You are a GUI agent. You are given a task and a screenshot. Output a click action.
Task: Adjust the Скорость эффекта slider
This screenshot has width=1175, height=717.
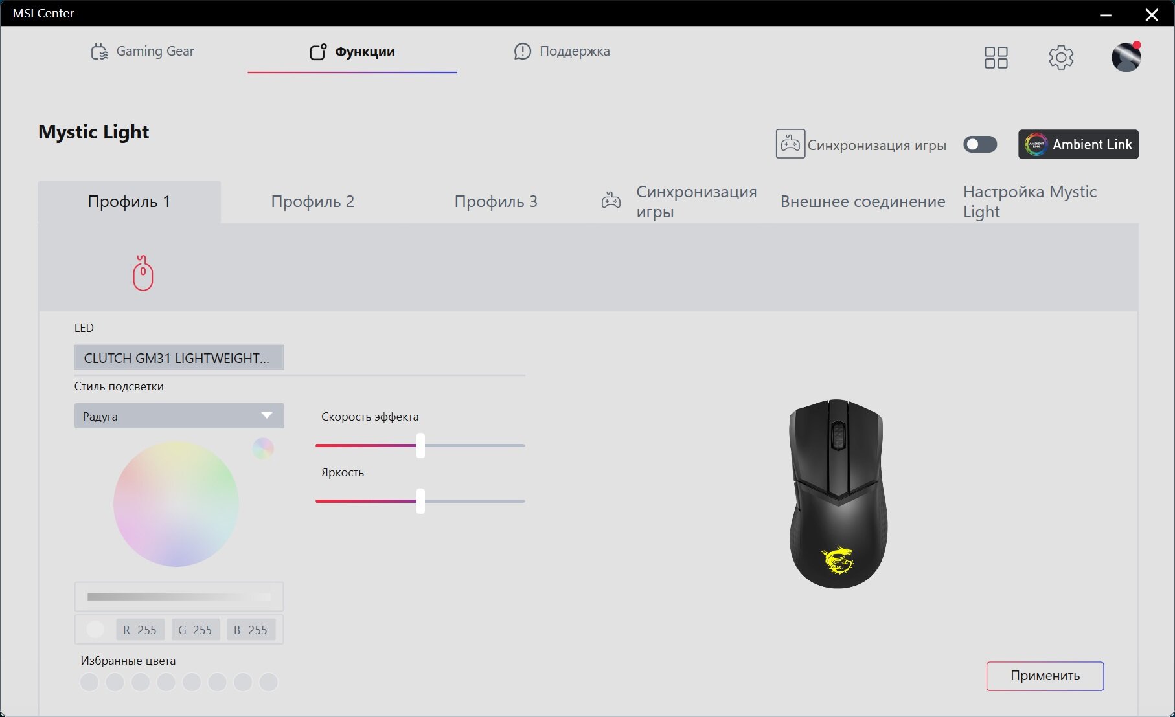pos(420,446)
